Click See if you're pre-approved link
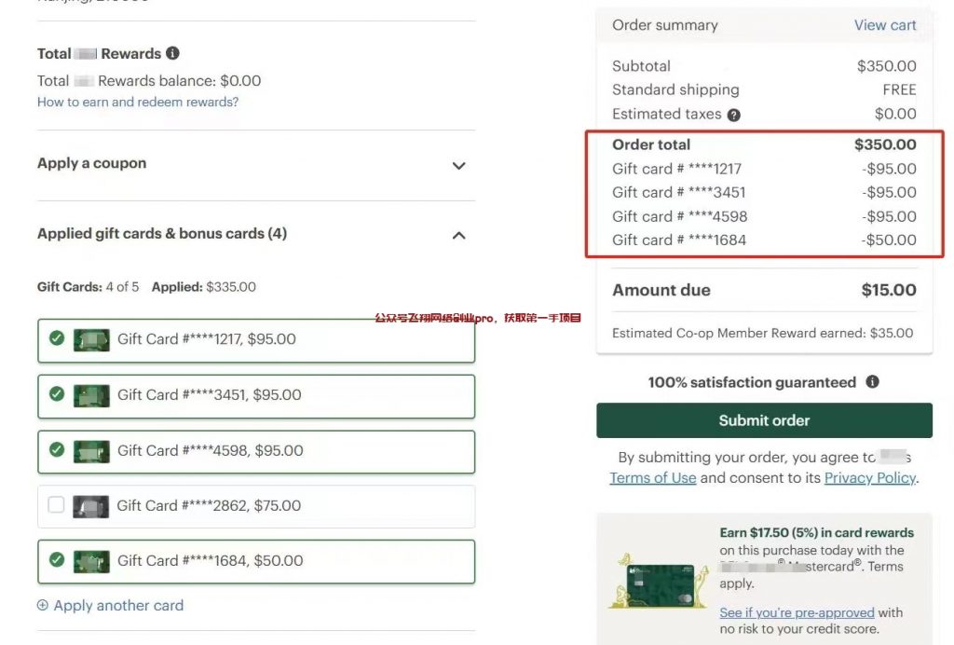954x645 pixels. tap(797, 612)
